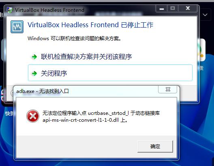Select the 快剪 desktop shortcut label
This screenshot has height=166, width=214.
click(9, 113)
